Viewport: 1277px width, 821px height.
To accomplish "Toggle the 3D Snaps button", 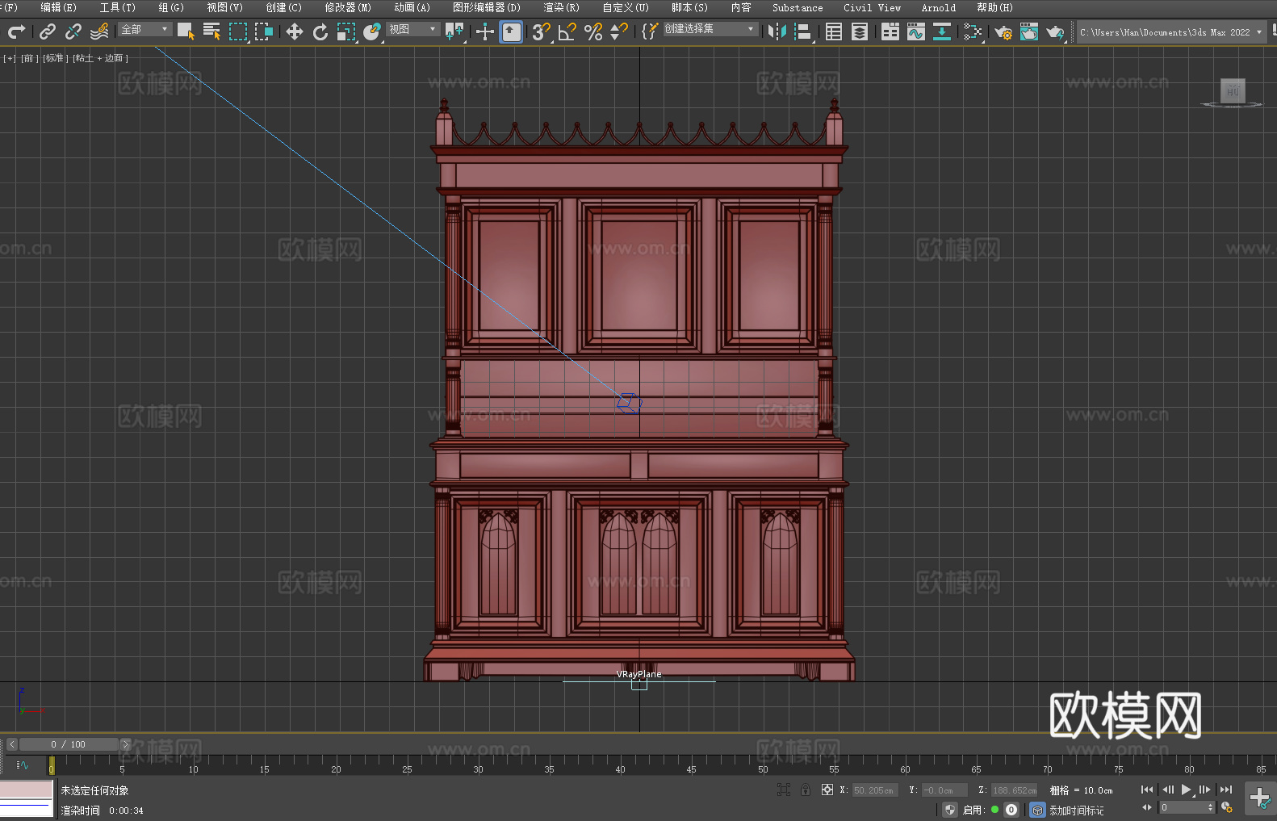I will 542,31.
